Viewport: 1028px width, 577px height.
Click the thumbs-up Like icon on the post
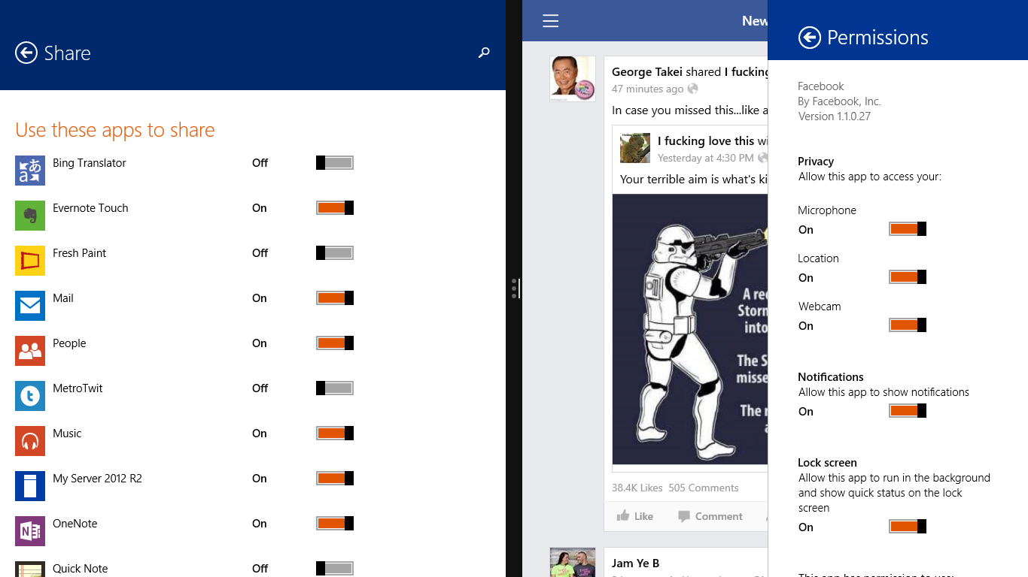623,515
